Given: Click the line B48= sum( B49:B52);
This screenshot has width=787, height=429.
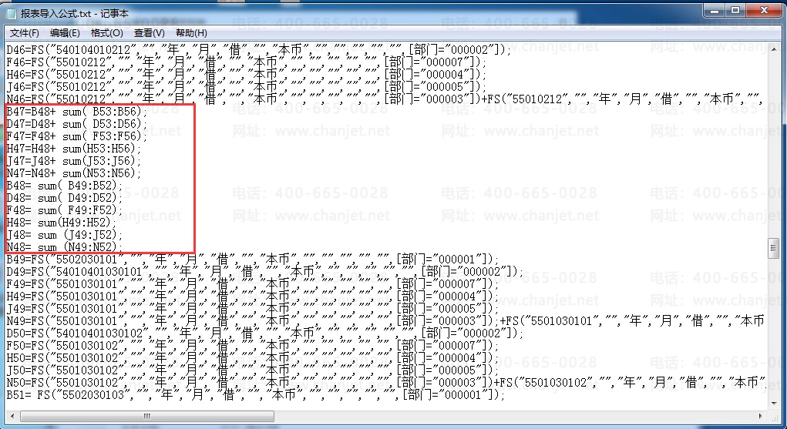Looking at the screenshot, I should 64,185.
